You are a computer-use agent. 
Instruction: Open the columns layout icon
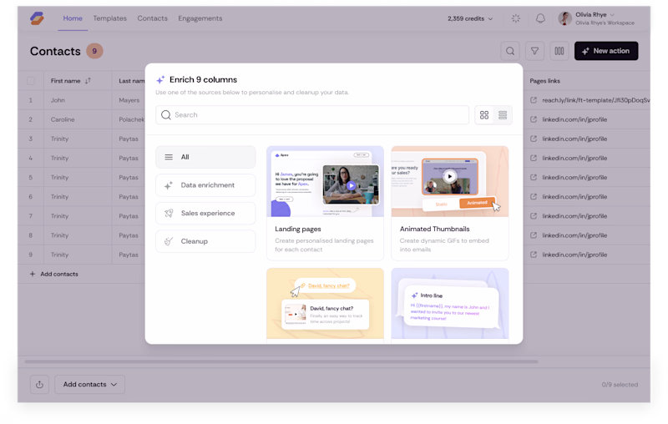point(559,51)
